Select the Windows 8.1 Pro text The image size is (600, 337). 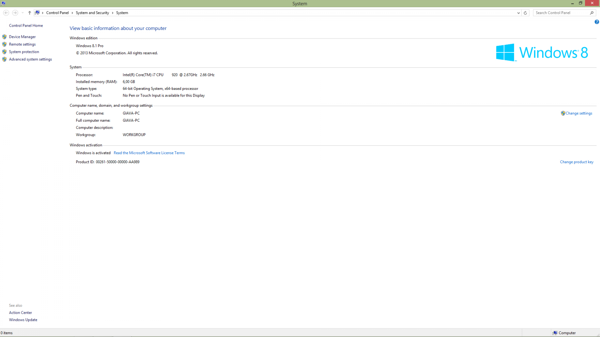click(90, 46)
